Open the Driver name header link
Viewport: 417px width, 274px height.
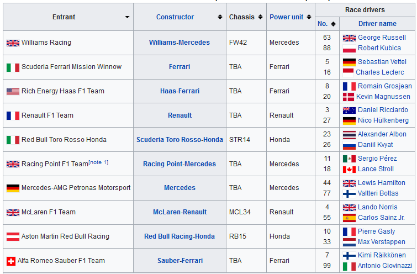pyautogui.click(x=377, y=24)
